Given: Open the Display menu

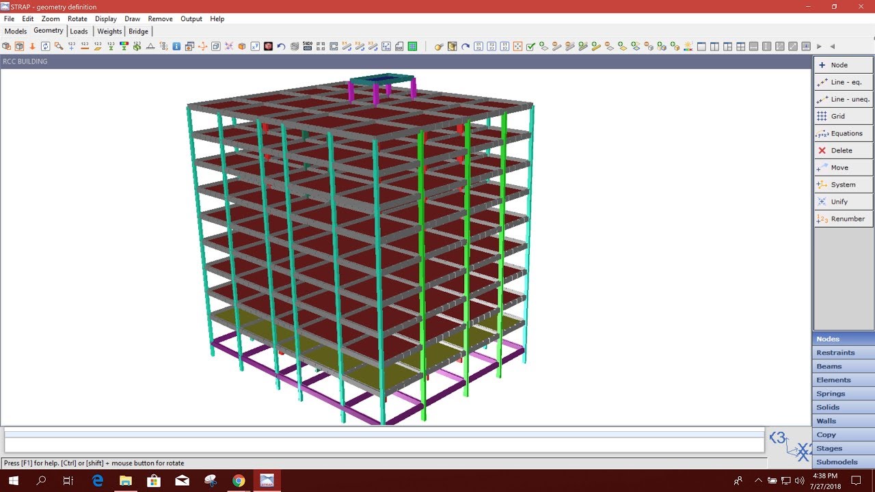Looking at the screenshot, I should point(106,18).
